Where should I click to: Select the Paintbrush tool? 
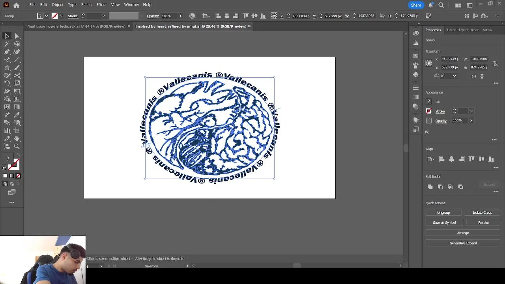click(x=17, y=67)
